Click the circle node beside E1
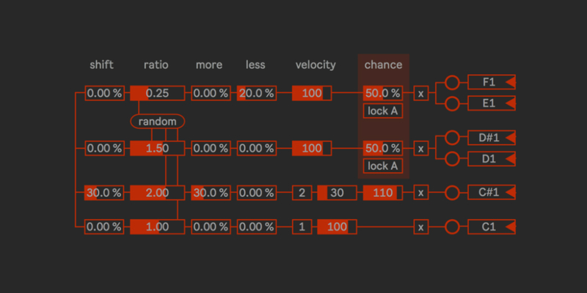The height and width of the screenshot is (293, 587). [x=452, y=103]
